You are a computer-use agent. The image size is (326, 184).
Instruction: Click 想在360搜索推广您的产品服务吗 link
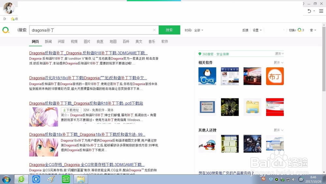[x=226, y=173]
